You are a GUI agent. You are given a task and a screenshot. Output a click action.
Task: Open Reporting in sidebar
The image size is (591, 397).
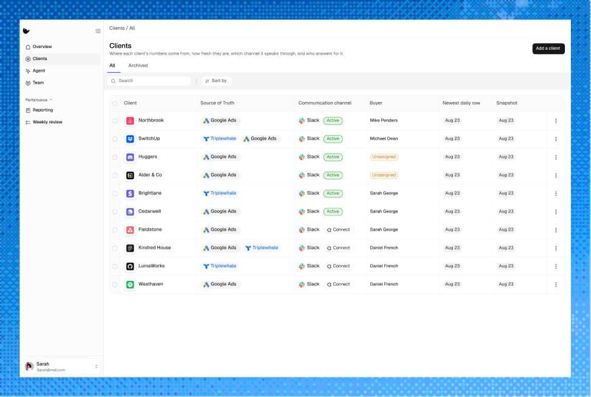pyautogui.click(x=62, y=110)
